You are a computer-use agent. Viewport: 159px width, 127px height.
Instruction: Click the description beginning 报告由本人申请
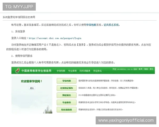pyautogui.click(x=108, y=88)
